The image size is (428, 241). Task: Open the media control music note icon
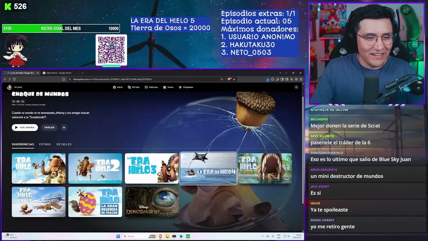pos(277,79)
